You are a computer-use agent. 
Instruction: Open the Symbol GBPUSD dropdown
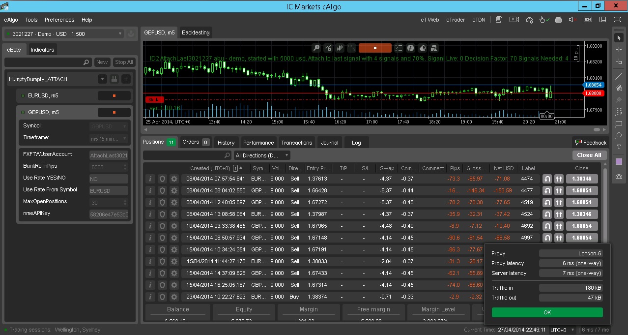[109, 126]
